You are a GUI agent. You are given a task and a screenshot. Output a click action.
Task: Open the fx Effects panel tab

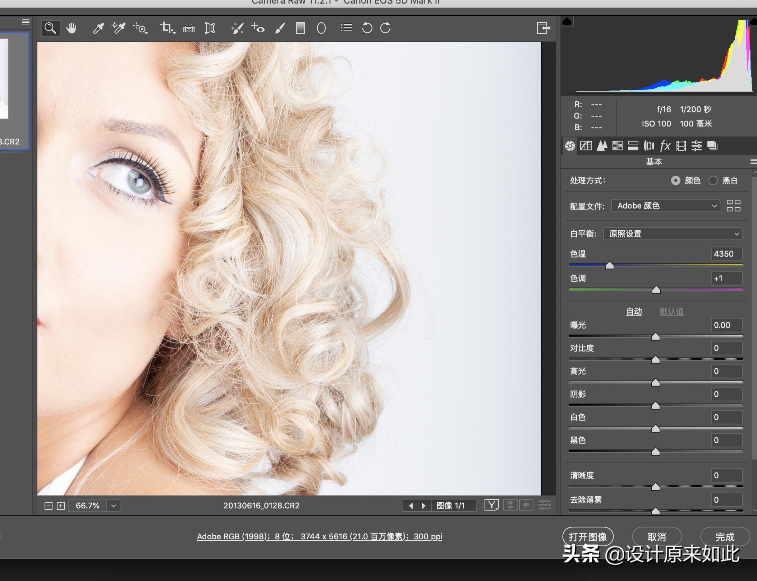(665, 146)
